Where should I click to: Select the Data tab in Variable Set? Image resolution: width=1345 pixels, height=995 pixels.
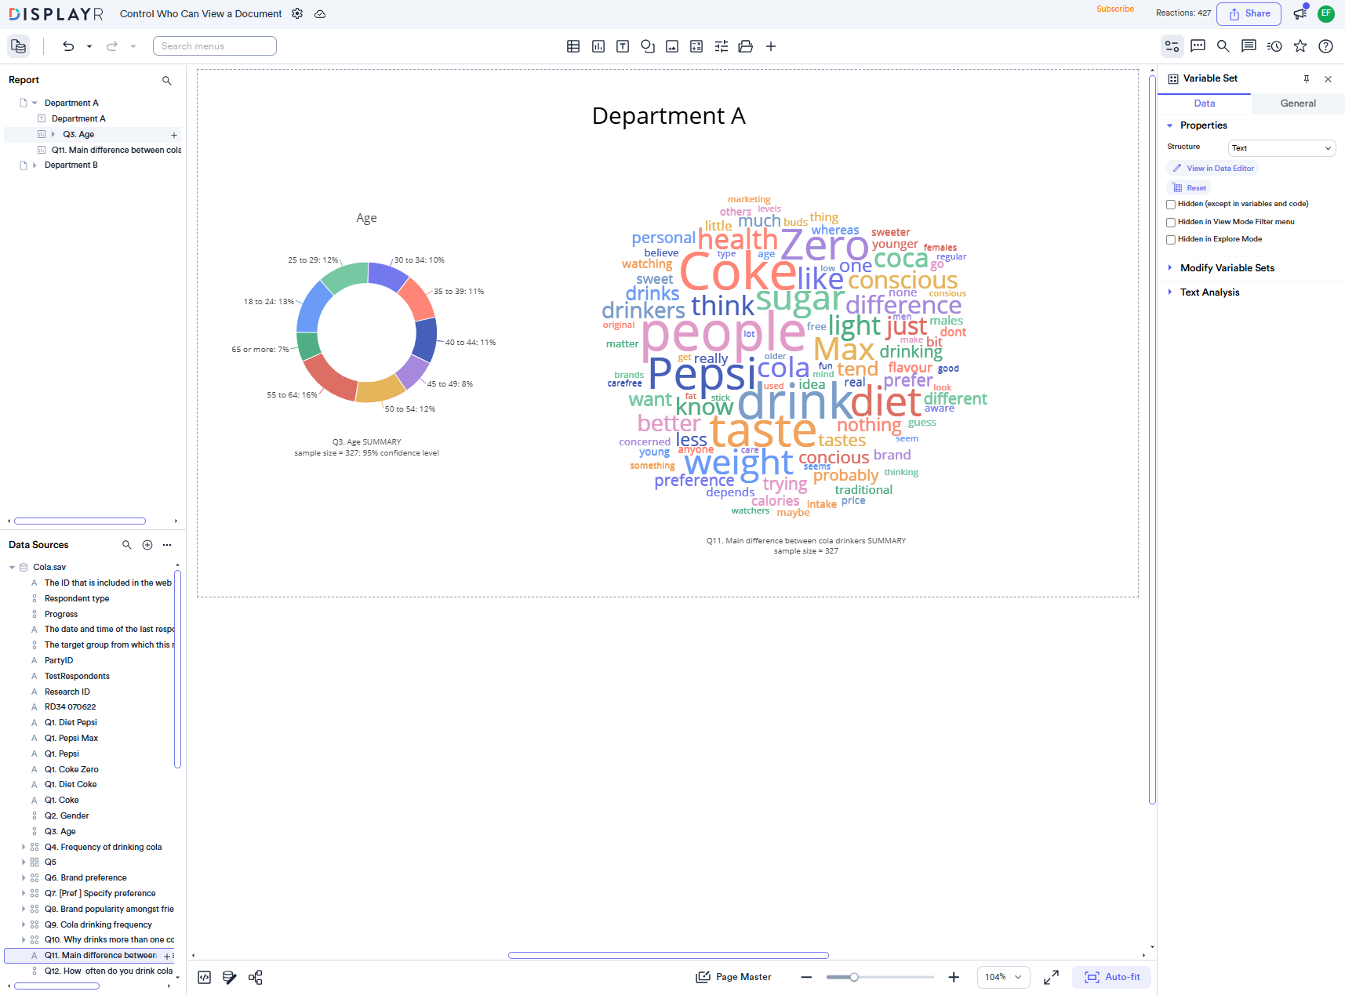(1204, 103)
